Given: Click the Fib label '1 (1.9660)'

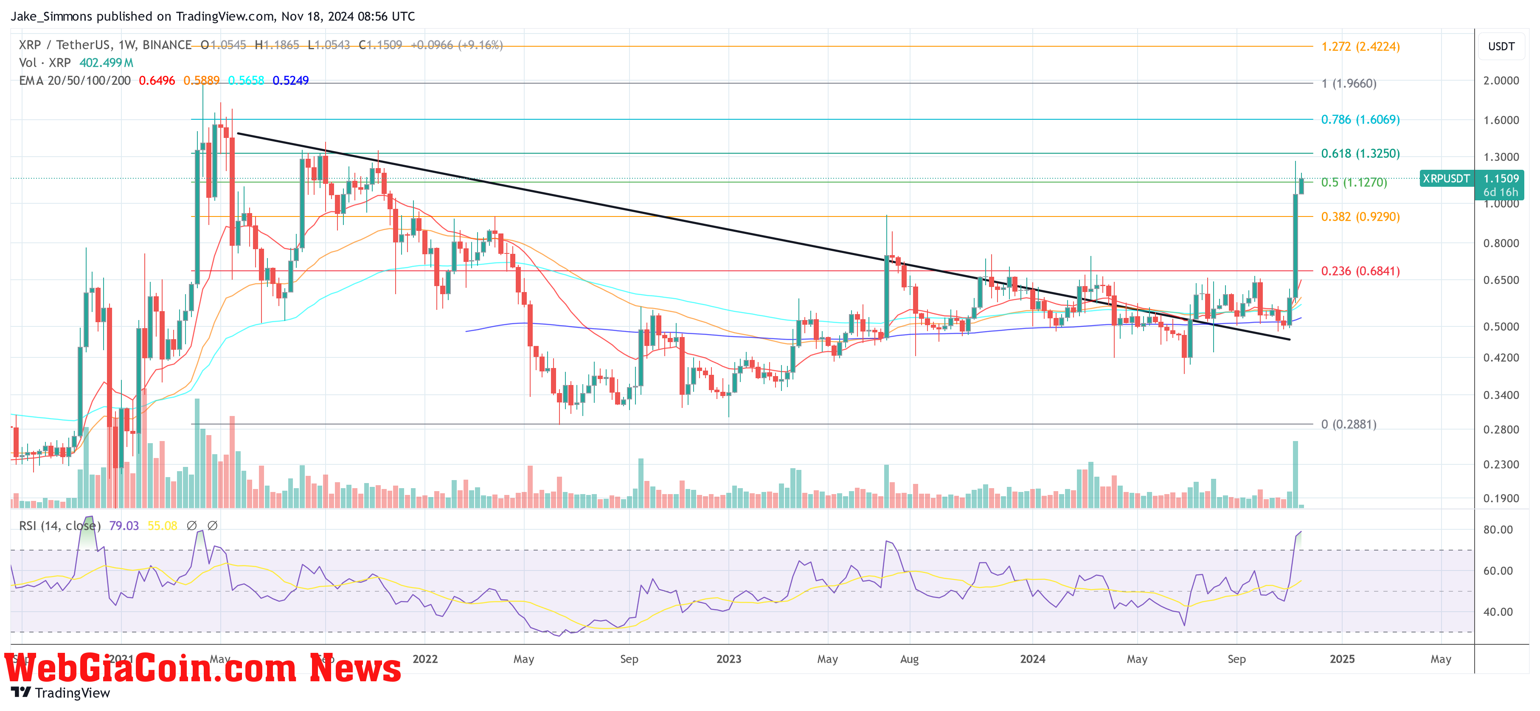Looking at the screenshot, I should coord(1349,84).
